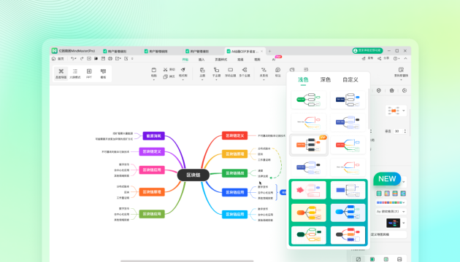The width and height of the screenshot is (460, 262).
Task: Click the paste clipboard icon
Action: pyautogui.click(x=154, y=70)
